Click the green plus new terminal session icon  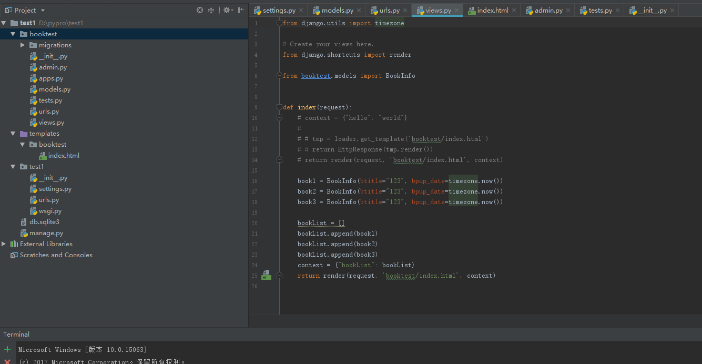pos(7,349)
